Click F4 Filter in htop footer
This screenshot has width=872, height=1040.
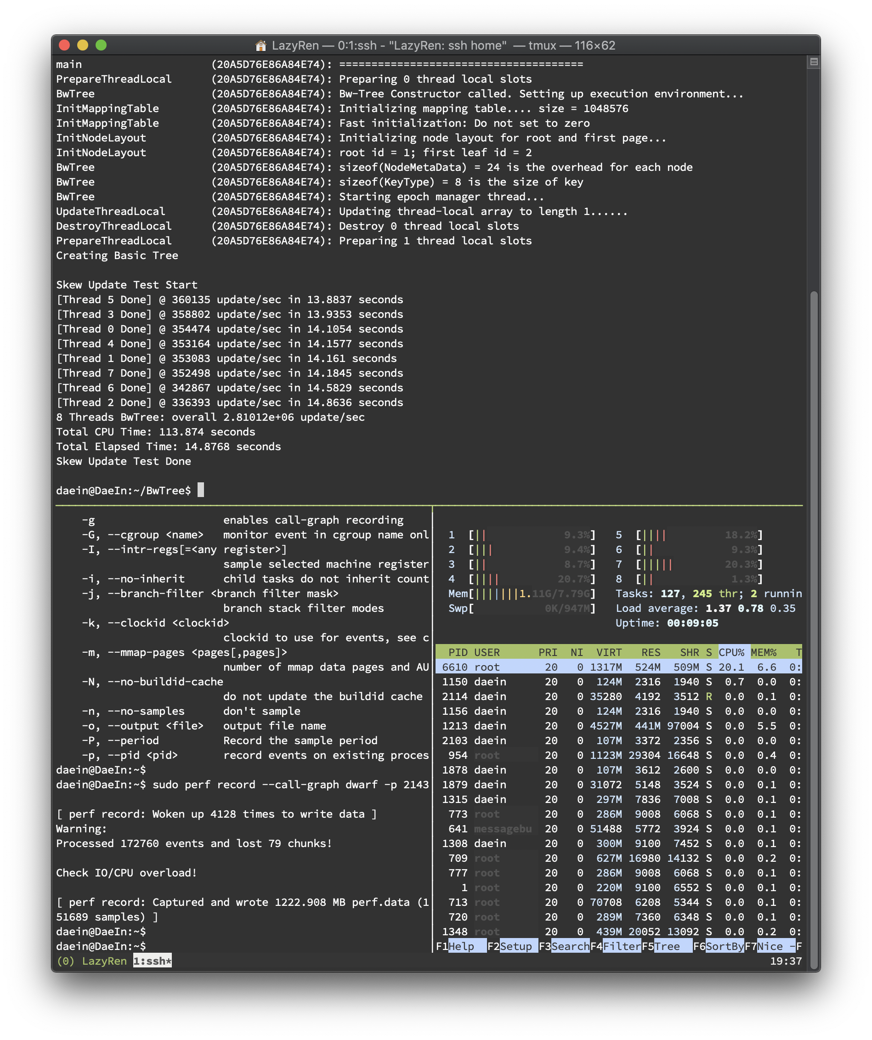pyautogui.click(x=616, y=946)
